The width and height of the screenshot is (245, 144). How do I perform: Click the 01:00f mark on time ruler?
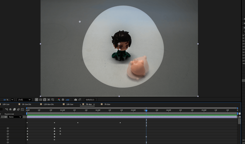[x=63, y=110]
